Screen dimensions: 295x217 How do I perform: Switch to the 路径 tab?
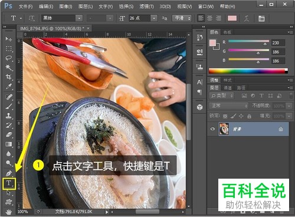pyautogui.click(x=241, y=88)
